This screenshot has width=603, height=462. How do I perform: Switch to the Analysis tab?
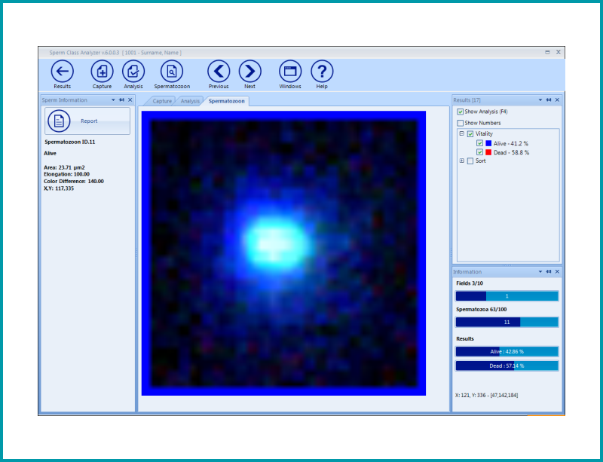[190, 101]
